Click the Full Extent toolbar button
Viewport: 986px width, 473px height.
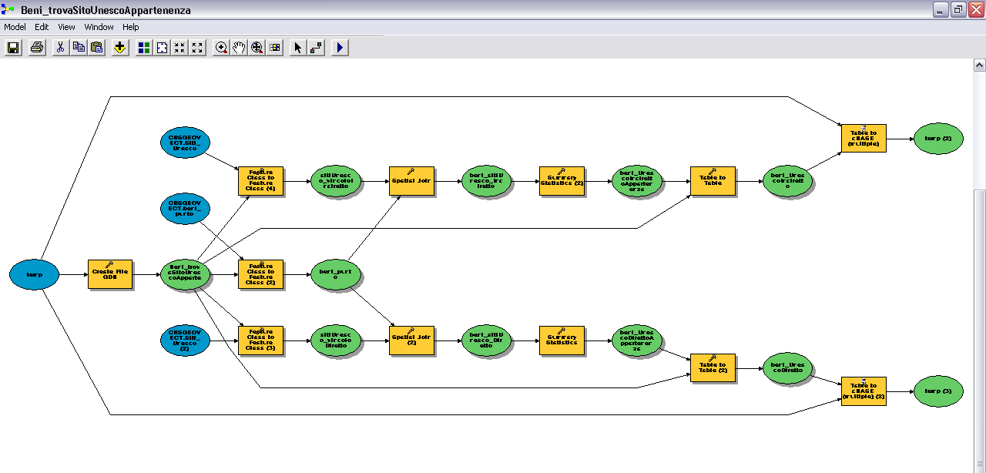162,48
